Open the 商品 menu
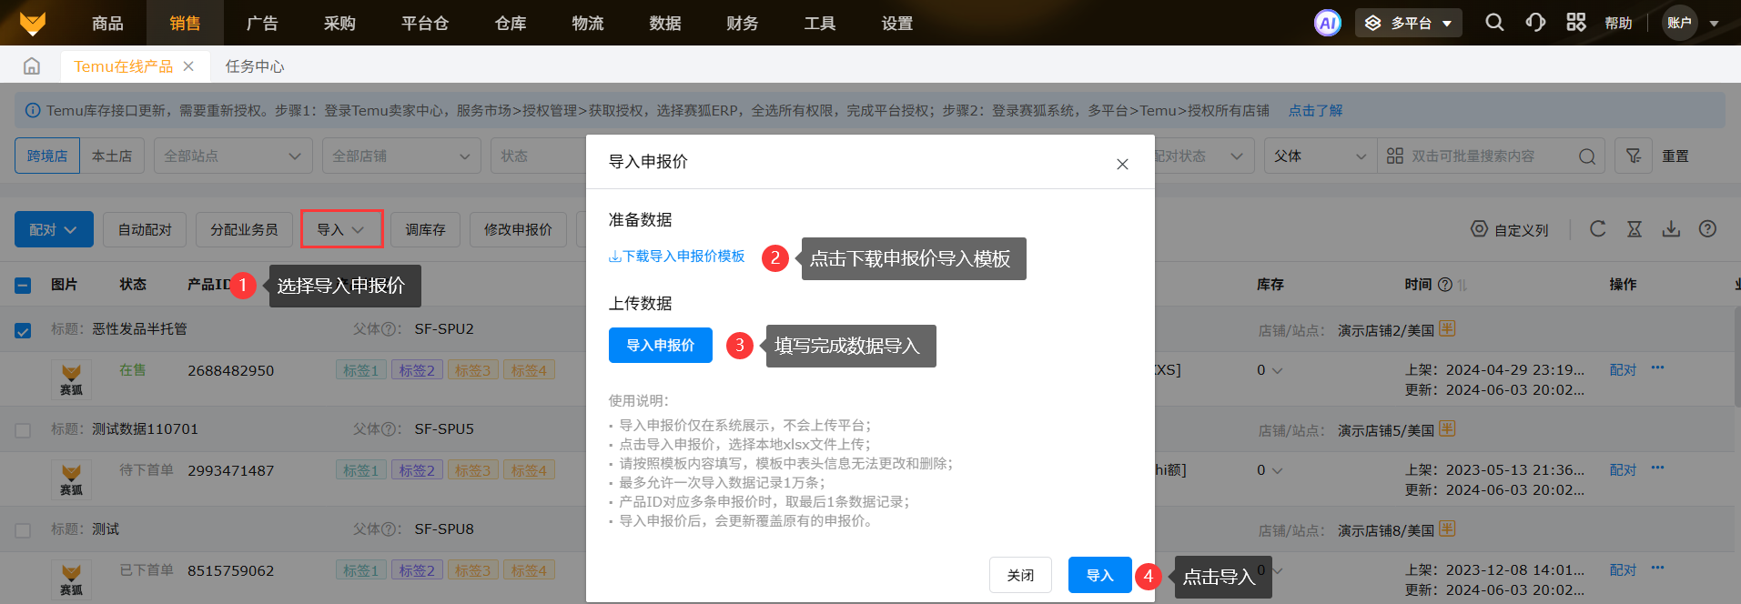The image size is (1741, 604). pos(107,23)
